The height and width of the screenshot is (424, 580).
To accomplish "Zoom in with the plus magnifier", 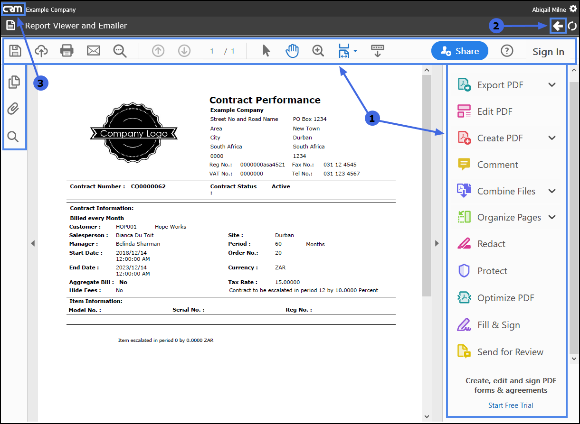I will coord(318,51).
